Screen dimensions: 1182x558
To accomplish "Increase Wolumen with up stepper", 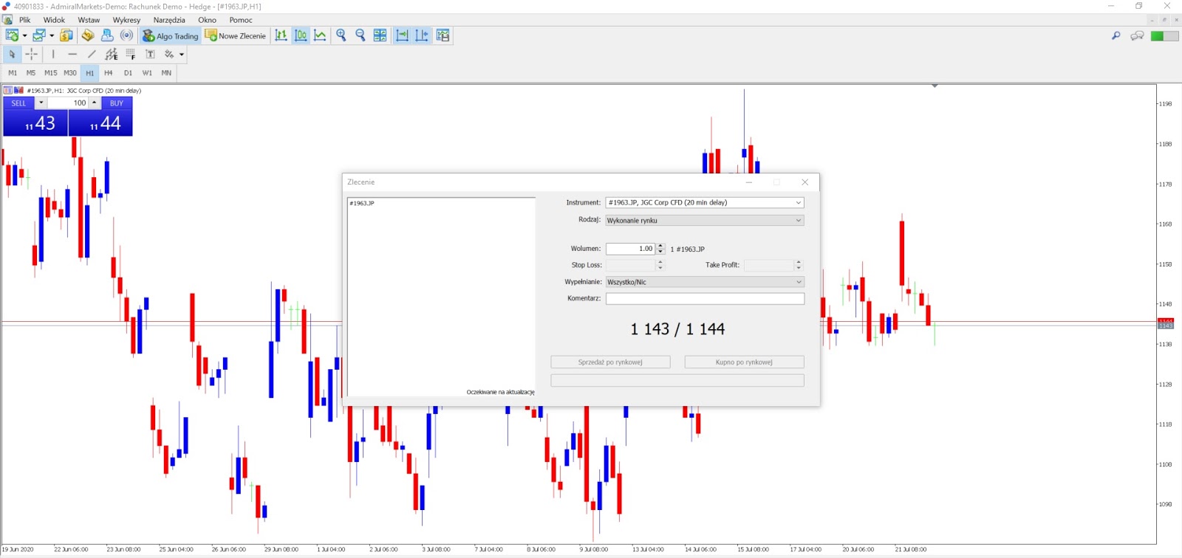I will (x=660, y=247).
